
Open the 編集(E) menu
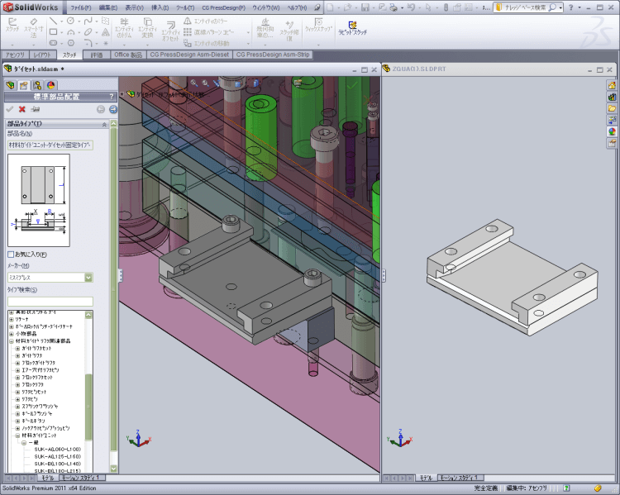click(108, 7)
